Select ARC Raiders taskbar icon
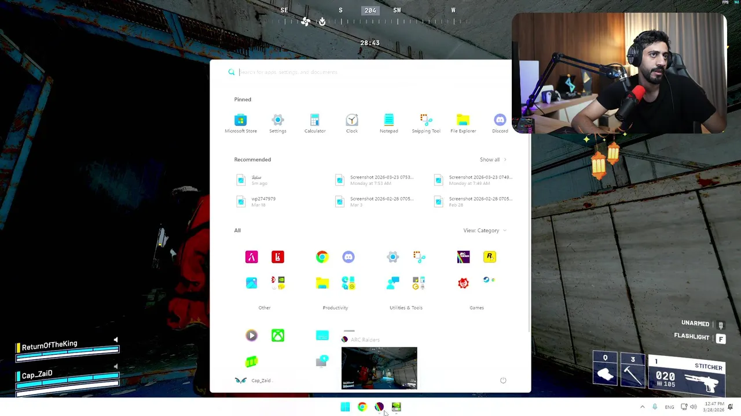741x416 pixels. point(379,407)
